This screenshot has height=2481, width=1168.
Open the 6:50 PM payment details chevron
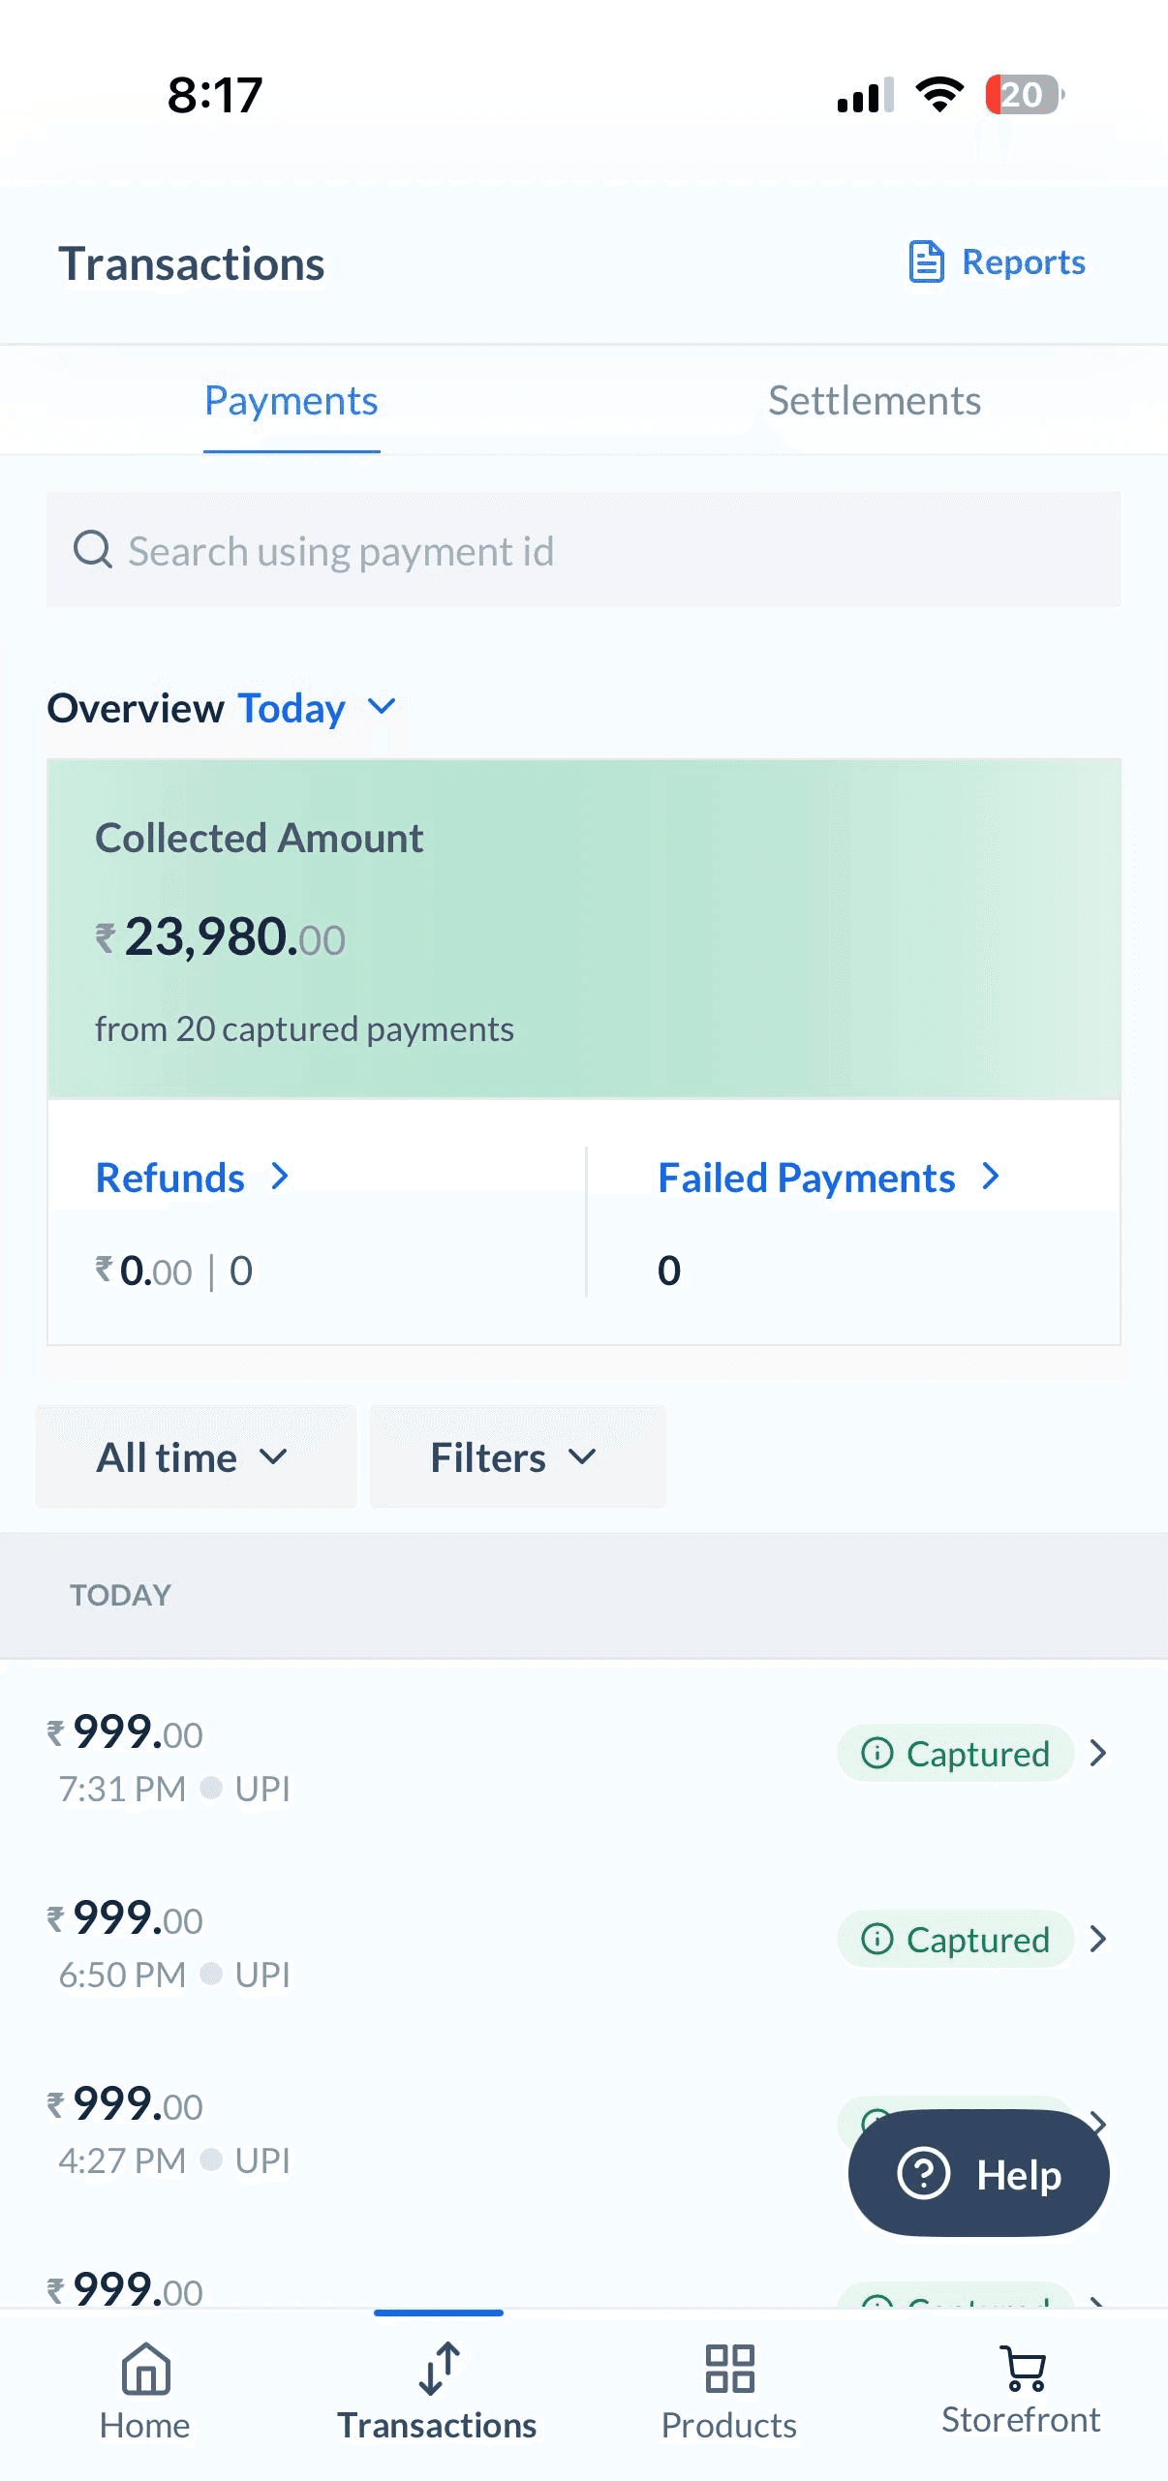[x=1098, y=1939]
